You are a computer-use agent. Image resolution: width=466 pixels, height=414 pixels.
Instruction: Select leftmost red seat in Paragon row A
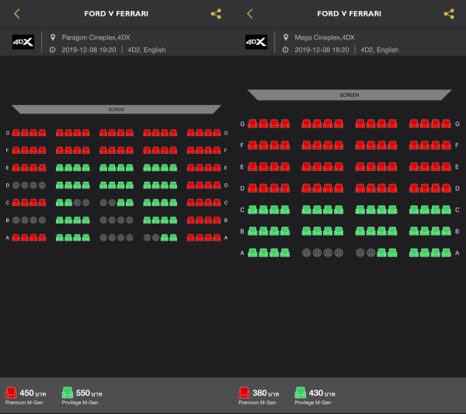click(16, 238)
